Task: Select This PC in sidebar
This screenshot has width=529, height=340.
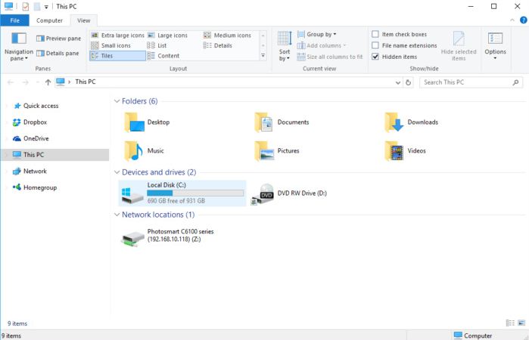Action: [54, 155]
